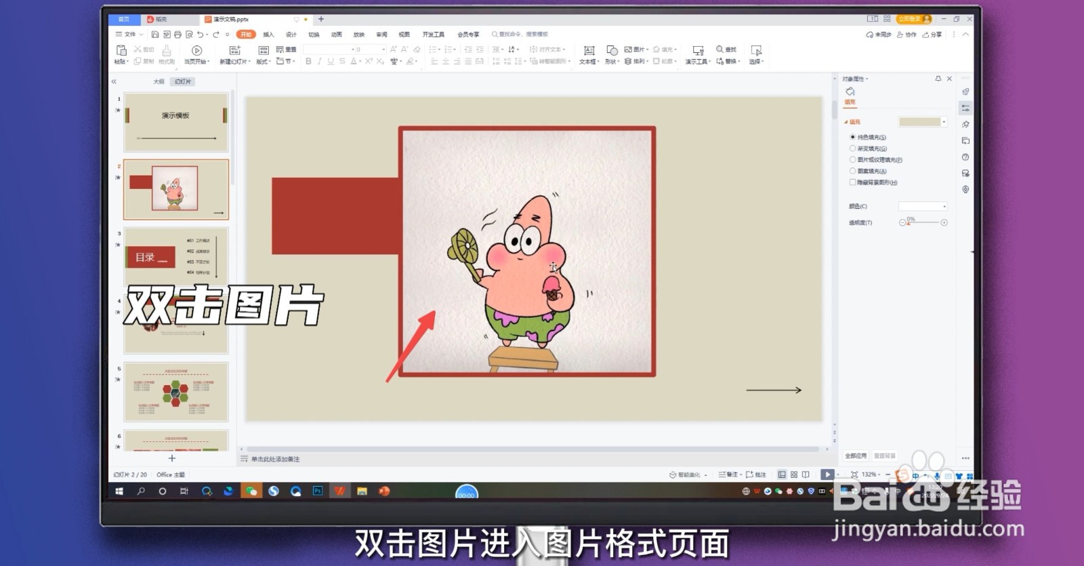Click Apply to All (全部应用) button

coord(856,456)
